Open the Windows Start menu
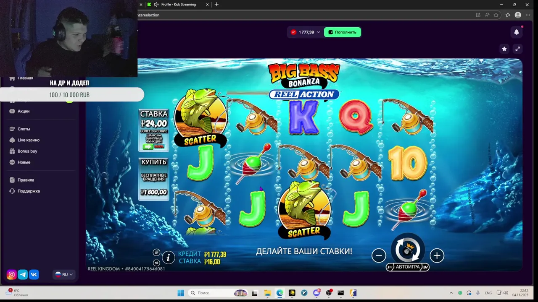 181,293
